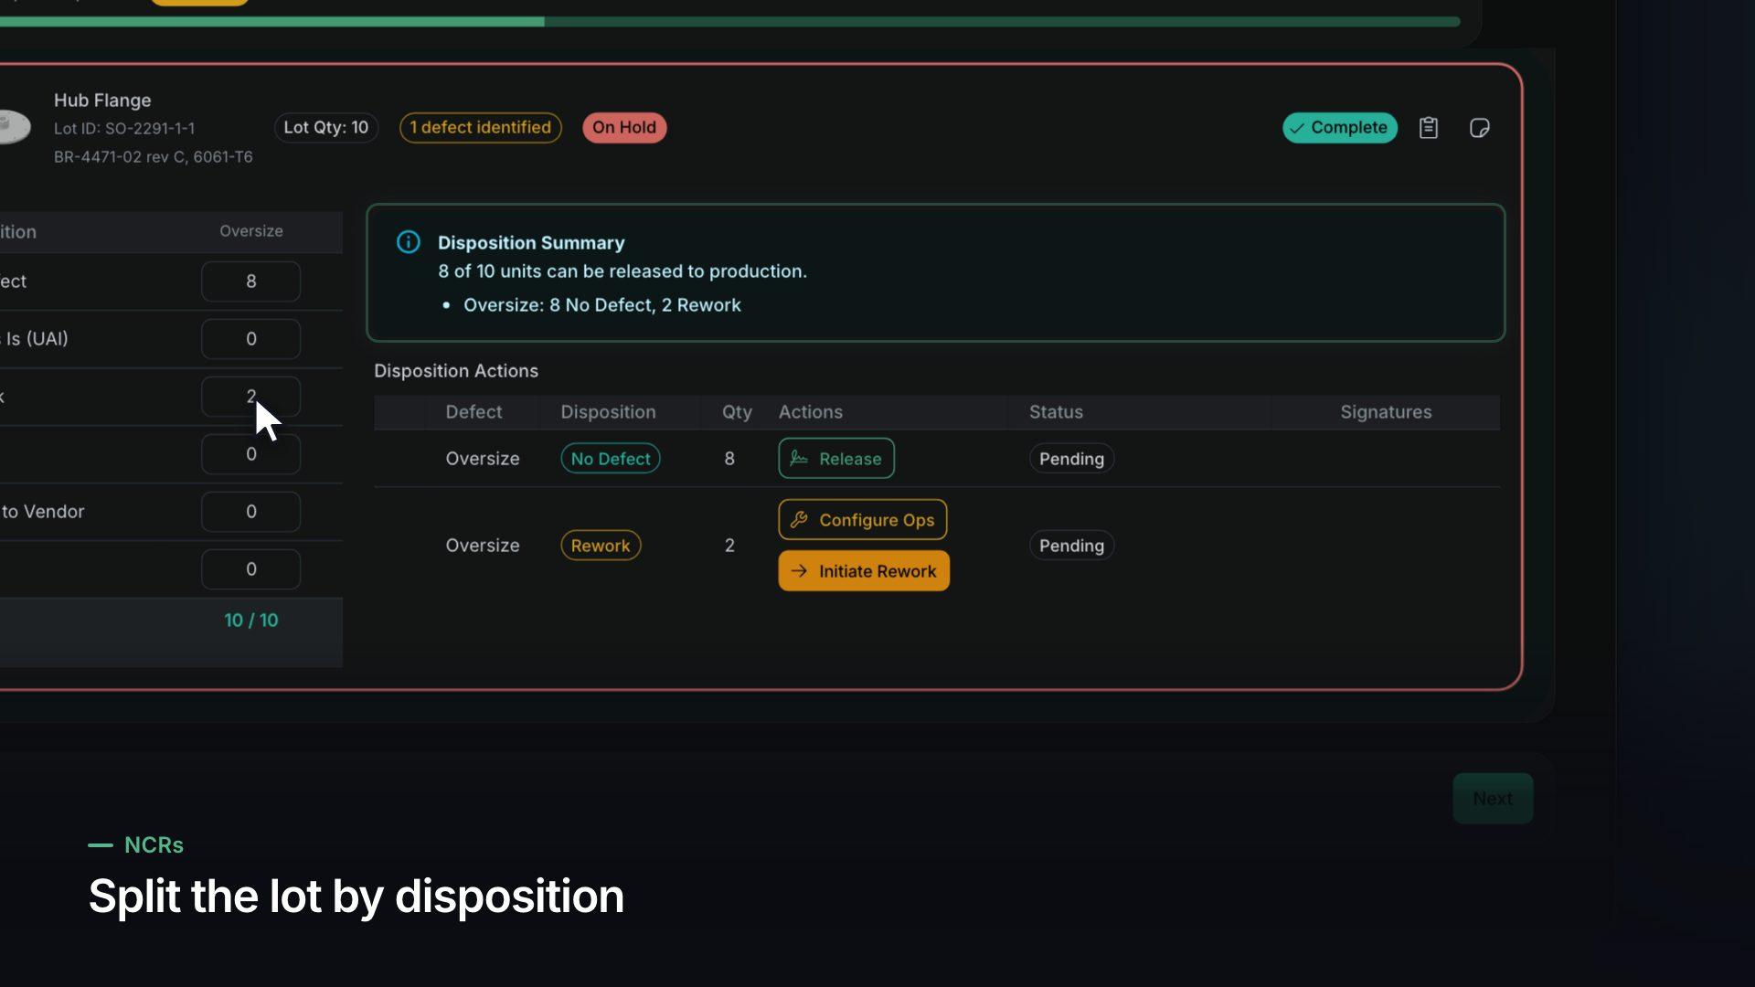This screenshot has height=987, width=1755.
Task: Focus the quantity field showing 2
Action: [250, 397]
